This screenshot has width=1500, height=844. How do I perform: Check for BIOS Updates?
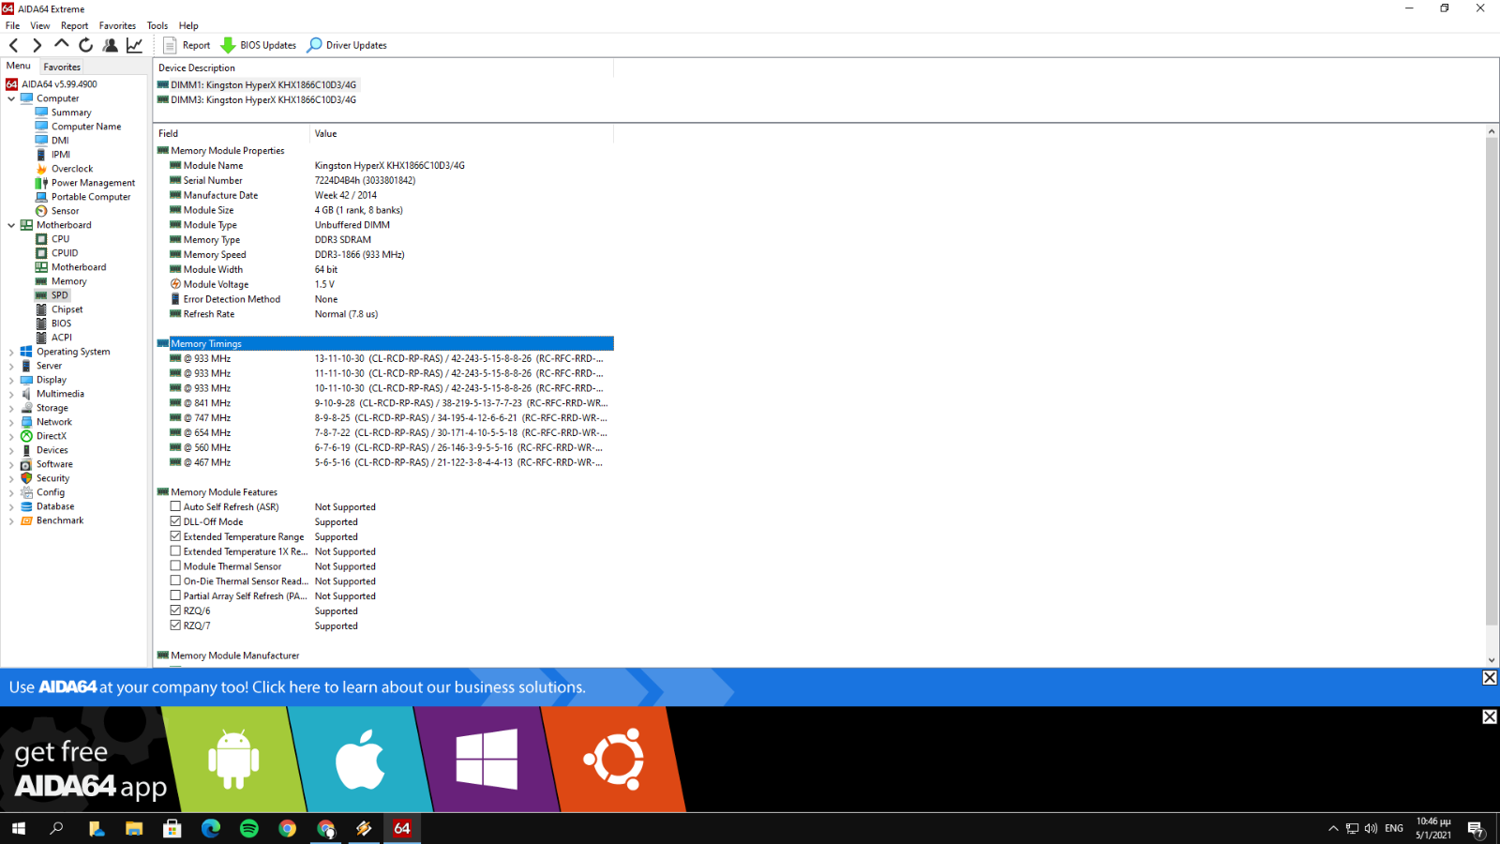click(x=258, y=45)
